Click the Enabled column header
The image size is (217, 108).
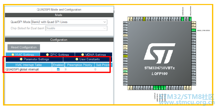coord(58,65)
